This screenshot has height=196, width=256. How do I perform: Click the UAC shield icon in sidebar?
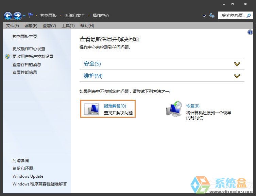[x=7, y=57]
